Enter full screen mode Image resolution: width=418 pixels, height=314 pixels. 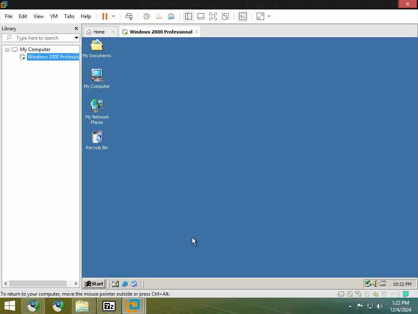213,16
